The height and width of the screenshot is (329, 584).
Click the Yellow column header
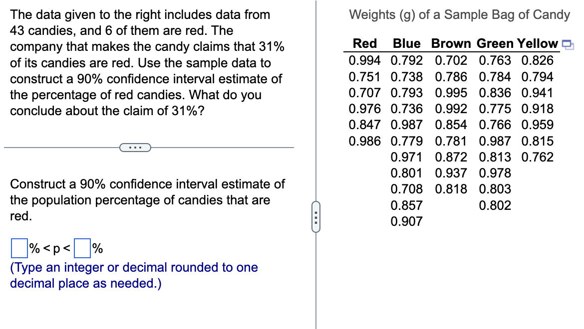[538, 43]
